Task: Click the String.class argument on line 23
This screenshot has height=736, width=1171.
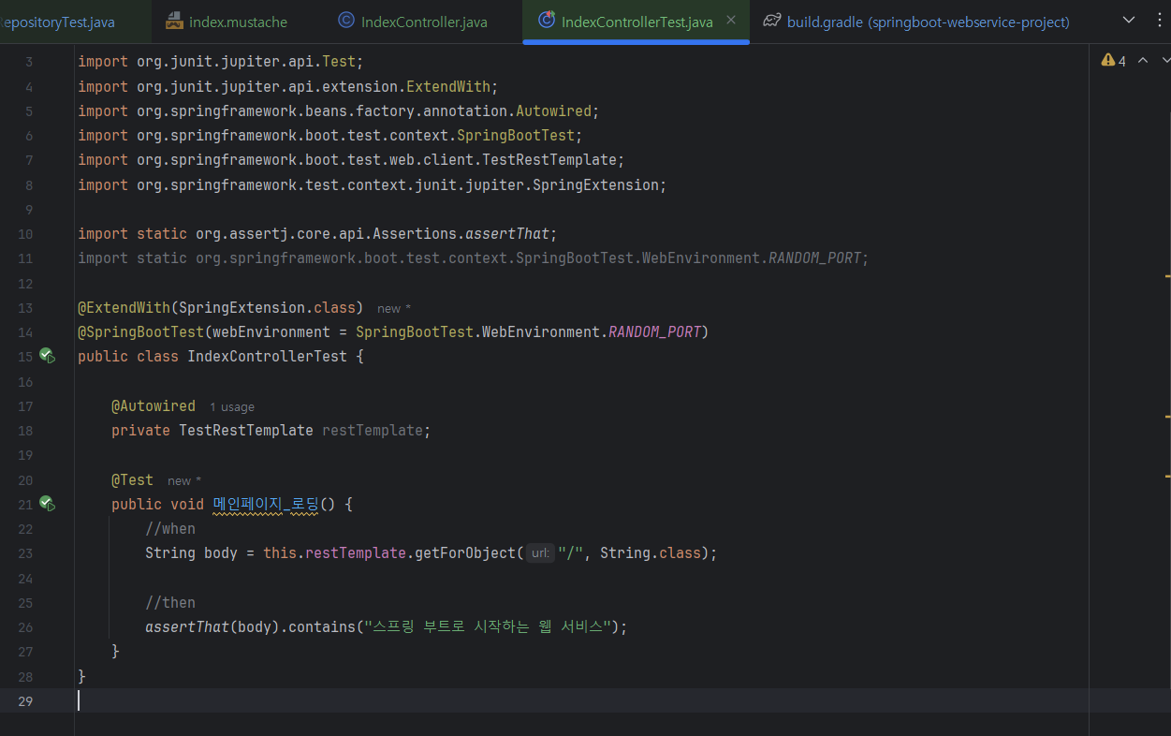Action: (651, 552)
